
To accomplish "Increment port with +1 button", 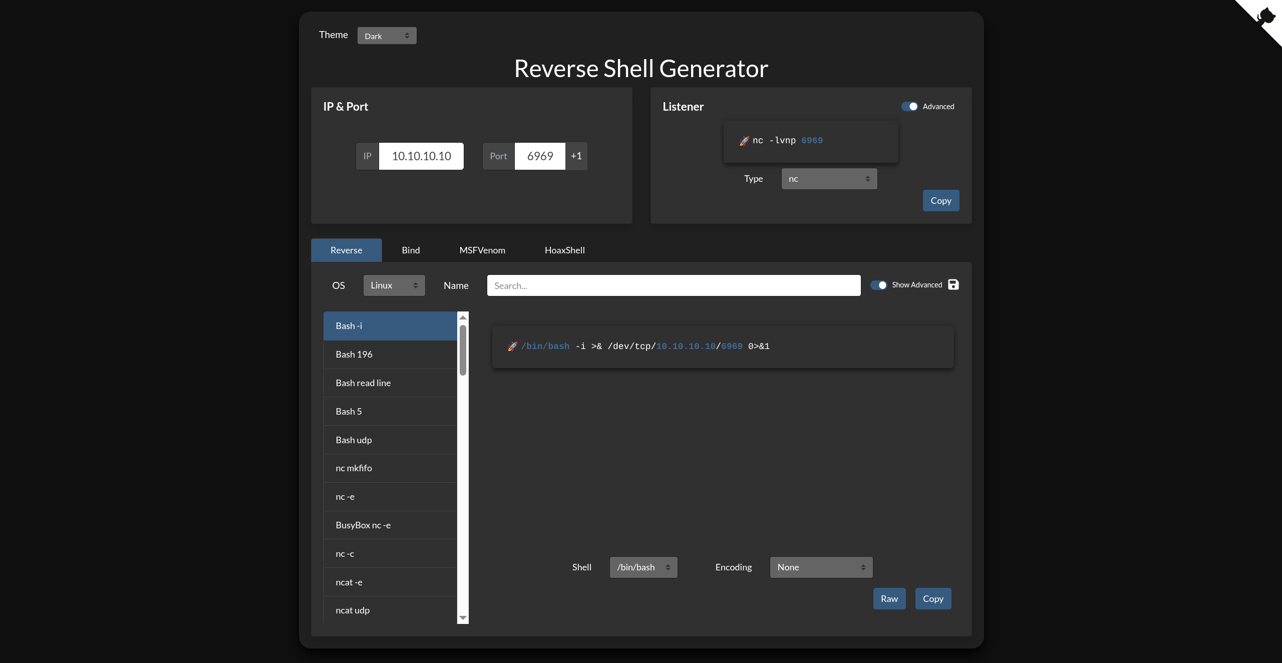I will (576, 156).
